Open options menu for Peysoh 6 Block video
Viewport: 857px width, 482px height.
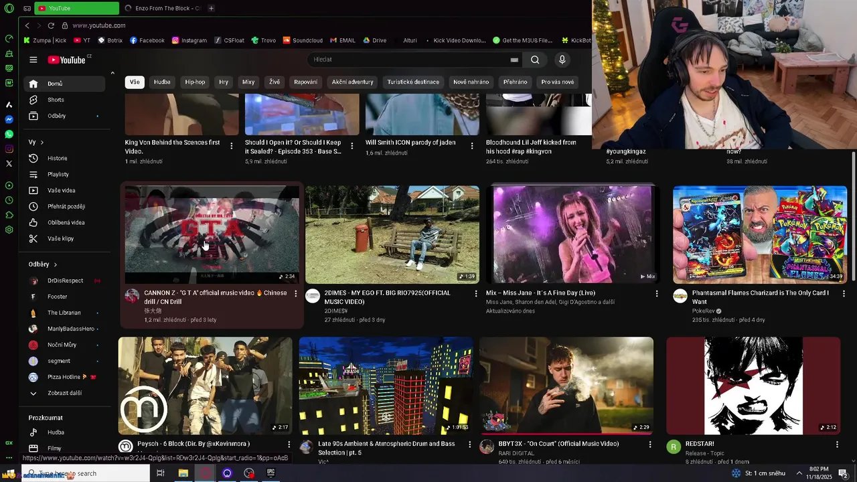point(289,445)
